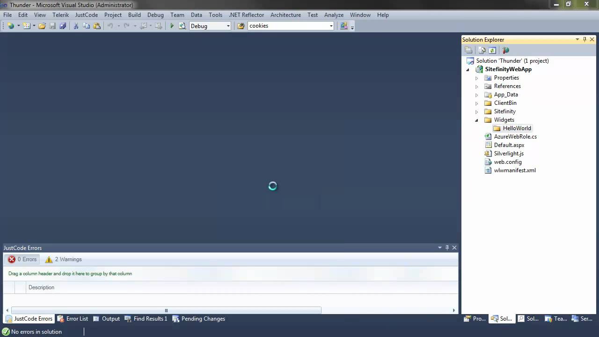Expand the Properties node
This screenshot has height=337, width=599.
click(x=477, y=78)
